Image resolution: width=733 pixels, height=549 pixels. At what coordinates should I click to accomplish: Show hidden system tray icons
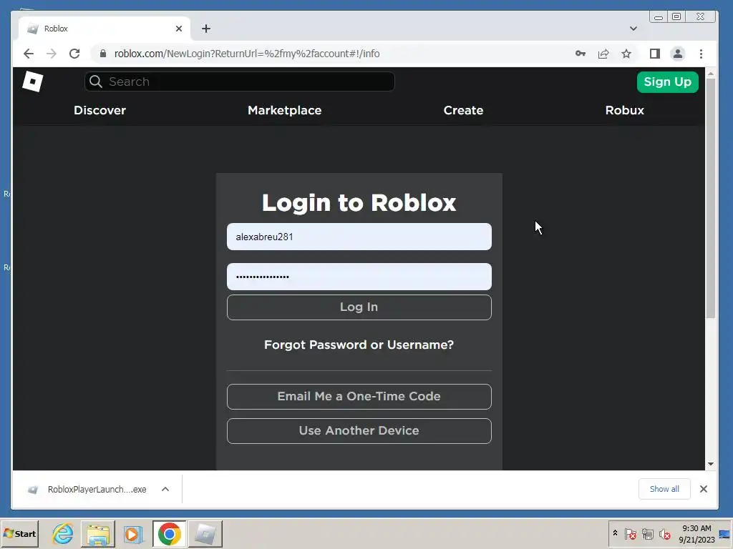[615, 533]
